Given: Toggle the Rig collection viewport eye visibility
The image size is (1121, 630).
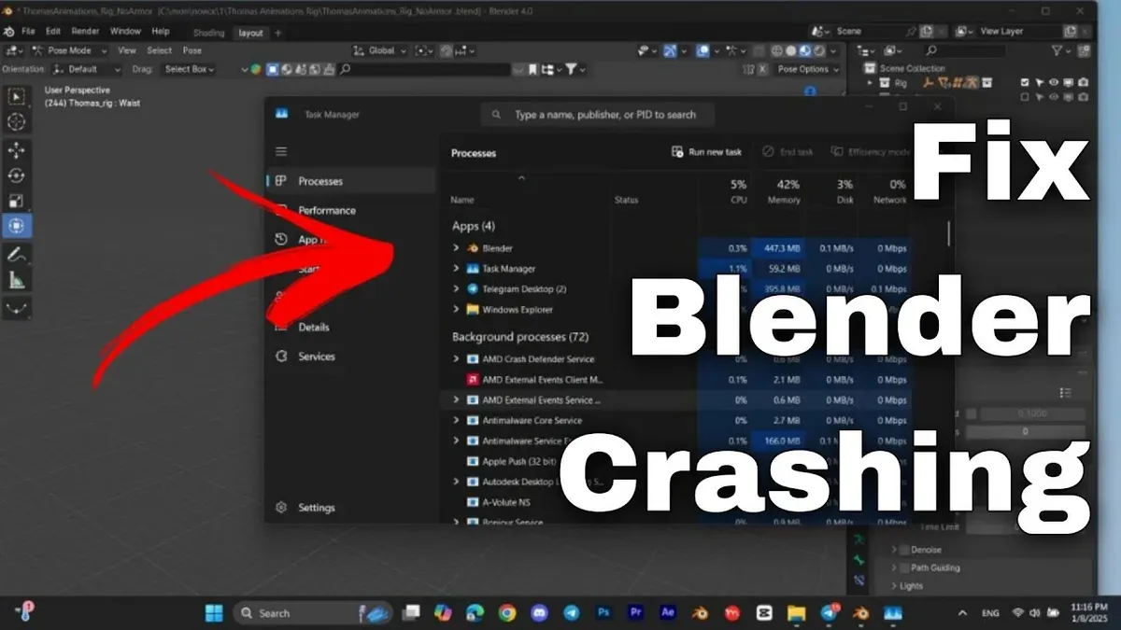Looking at the screenshot, I should pos(1054,83).
